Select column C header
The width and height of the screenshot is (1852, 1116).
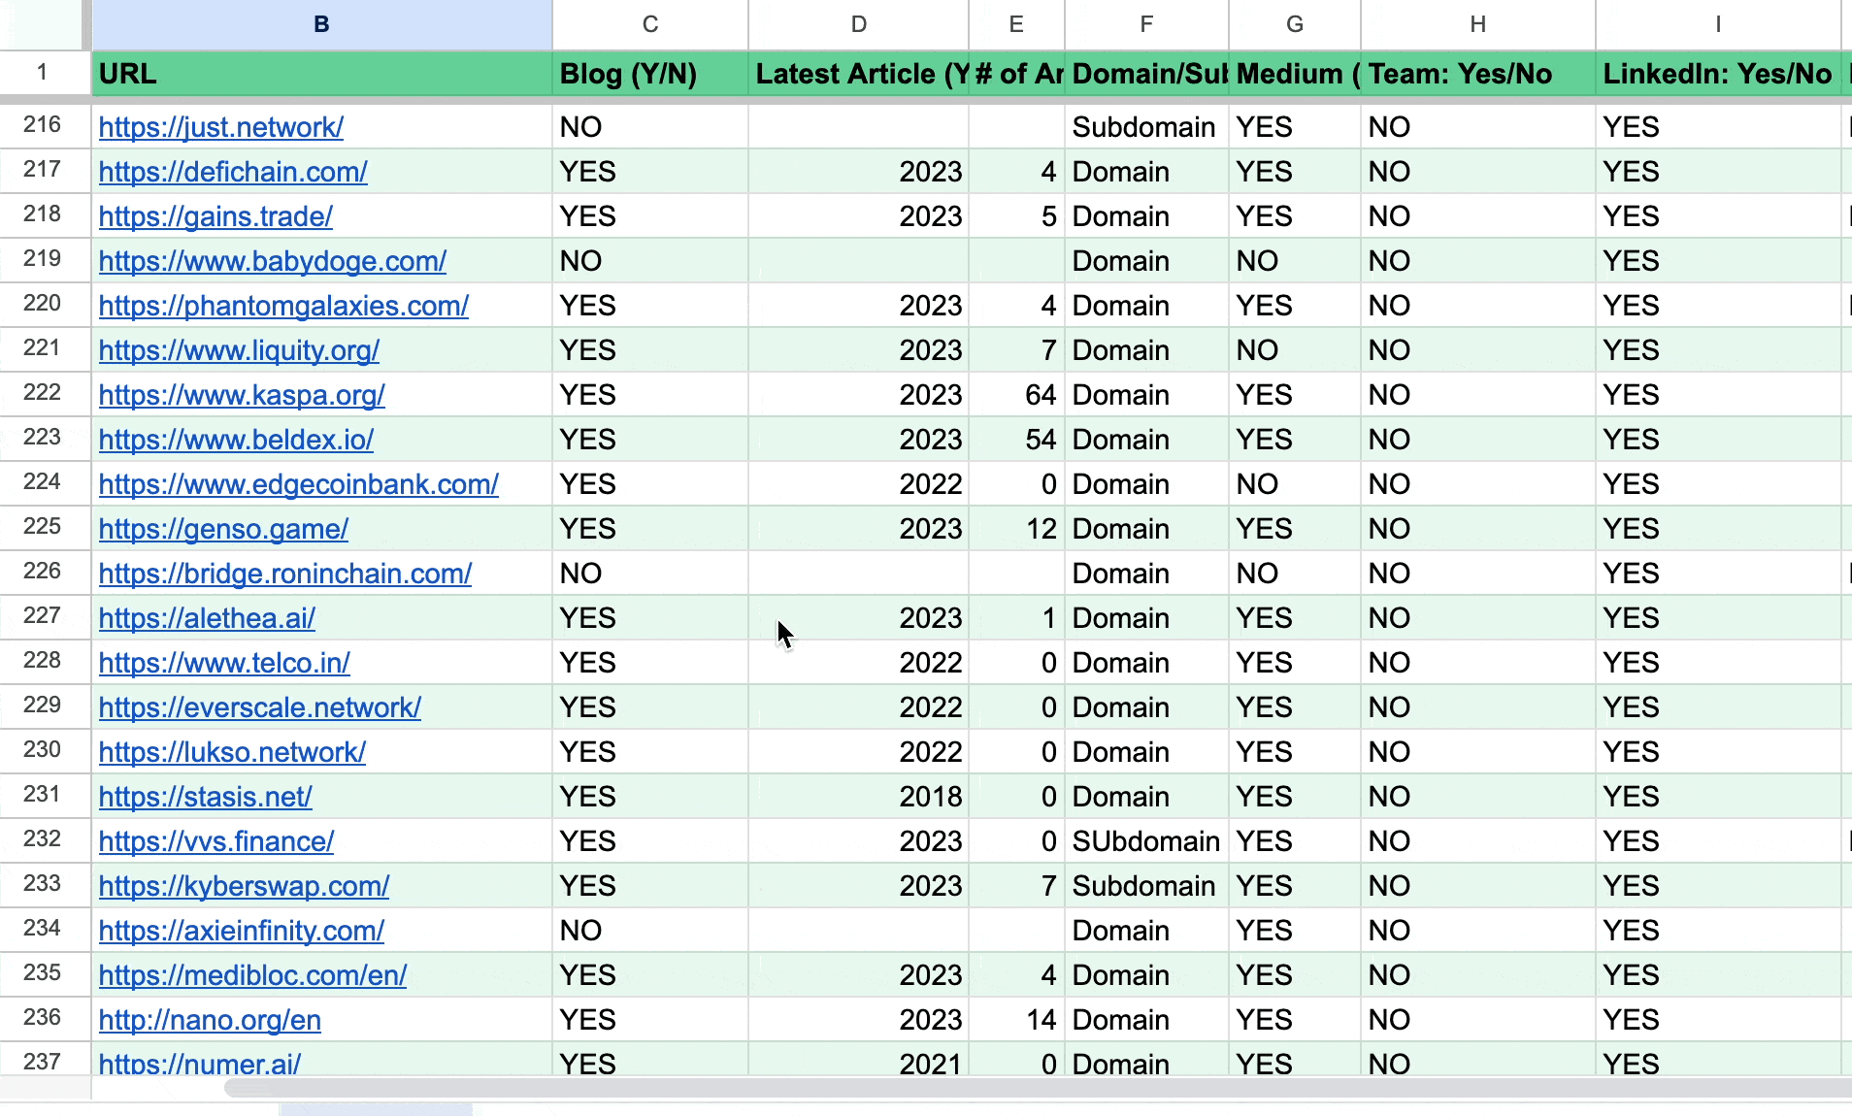pyautogui.click(x=650, y=24)
